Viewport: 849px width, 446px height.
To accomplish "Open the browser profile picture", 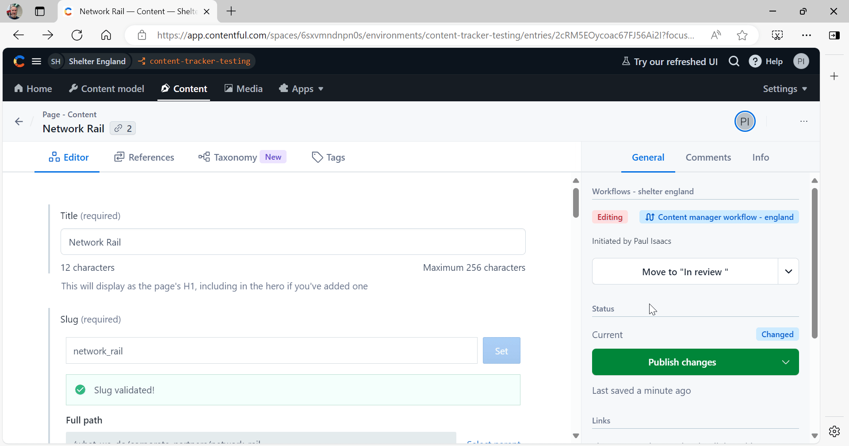I will tap(14, 11).
